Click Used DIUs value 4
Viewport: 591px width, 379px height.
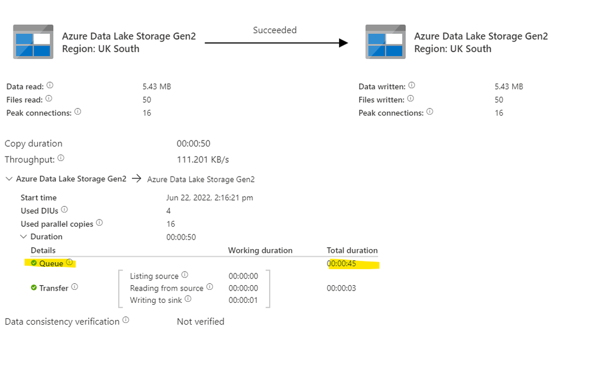(169, 211)
